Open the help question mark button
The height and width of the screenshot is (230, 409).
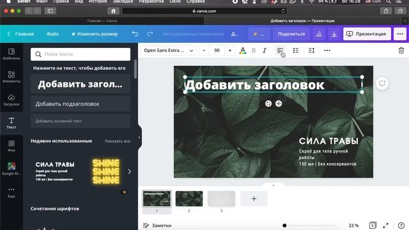coord(401,226)
